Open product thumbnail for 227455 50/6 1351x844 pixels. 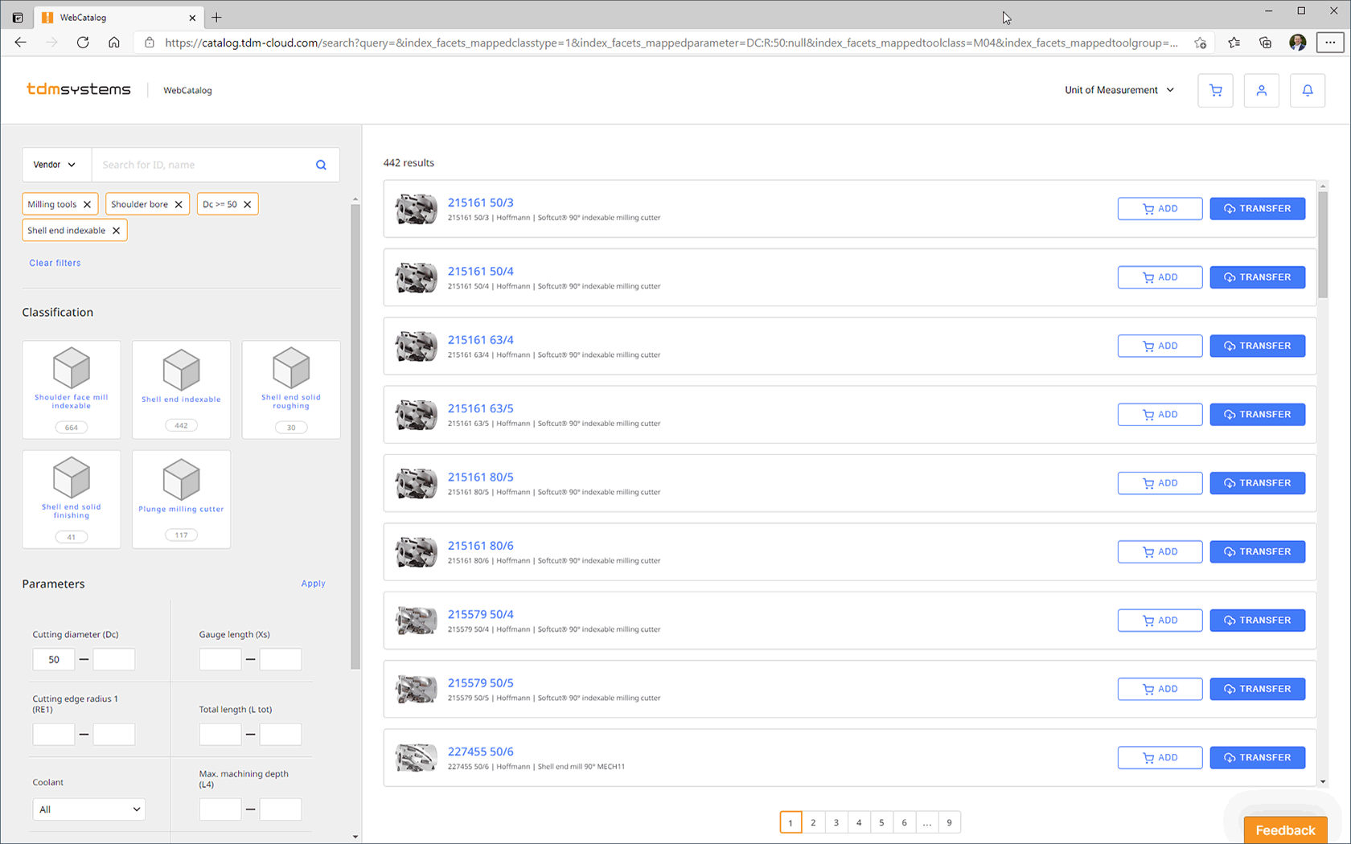[x=416, y=758]
